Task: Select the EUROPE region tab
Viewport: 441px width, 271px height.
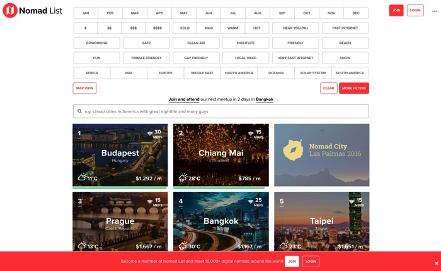Action: [165, 73]
